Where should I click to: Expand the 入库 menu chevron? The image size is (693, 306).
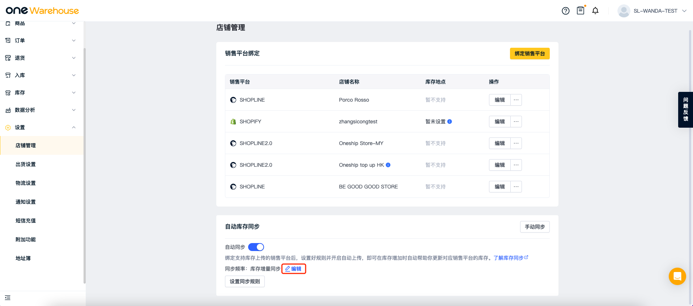[x=74, y=75]
